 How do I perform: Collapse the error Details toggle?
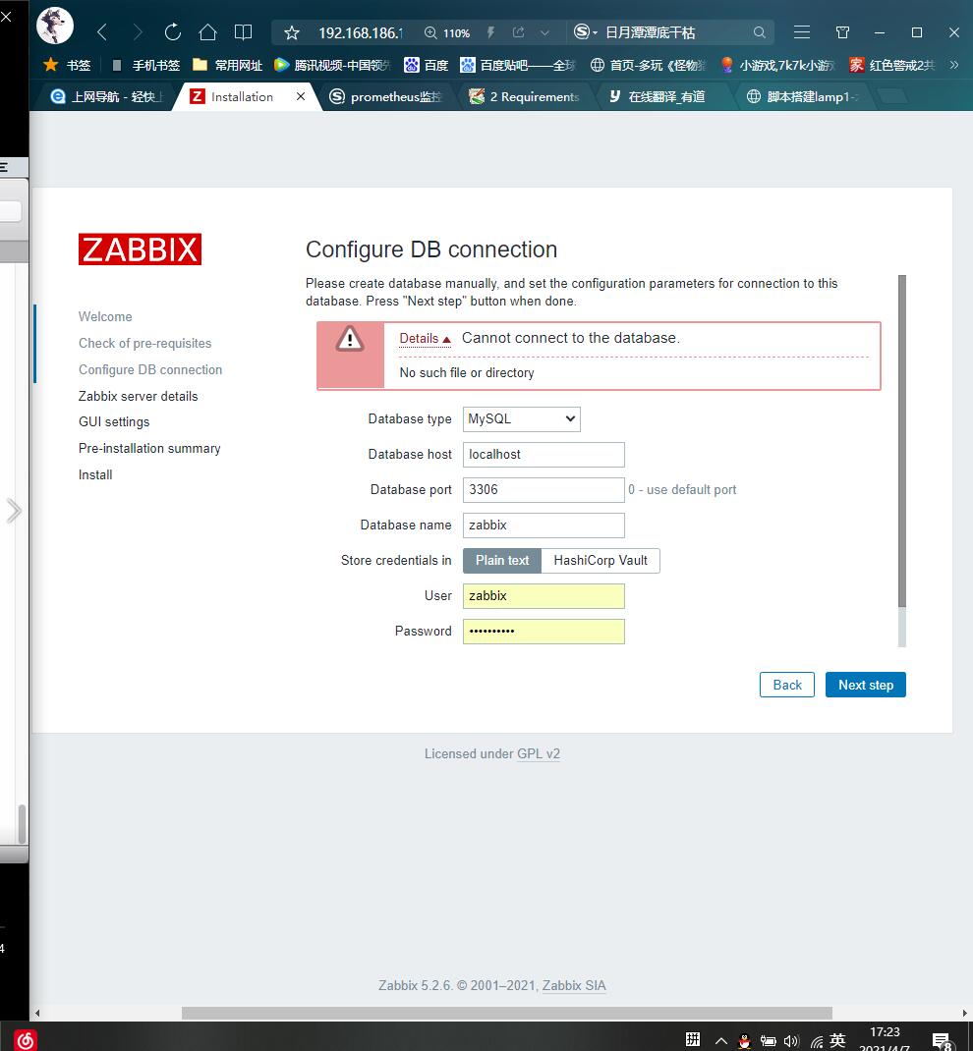coord(426,339)
